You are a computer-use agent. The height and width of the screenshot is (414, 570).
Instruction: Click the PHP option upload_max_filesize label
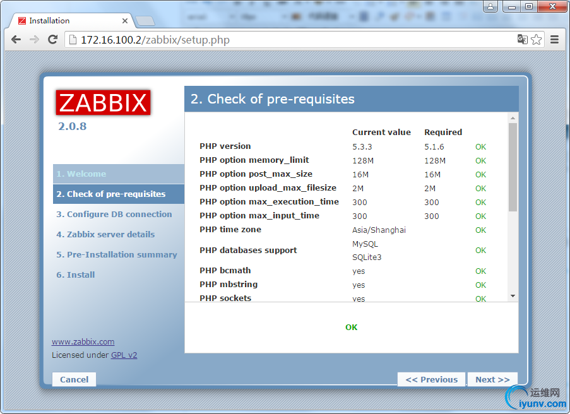click(x=268, y=187)
